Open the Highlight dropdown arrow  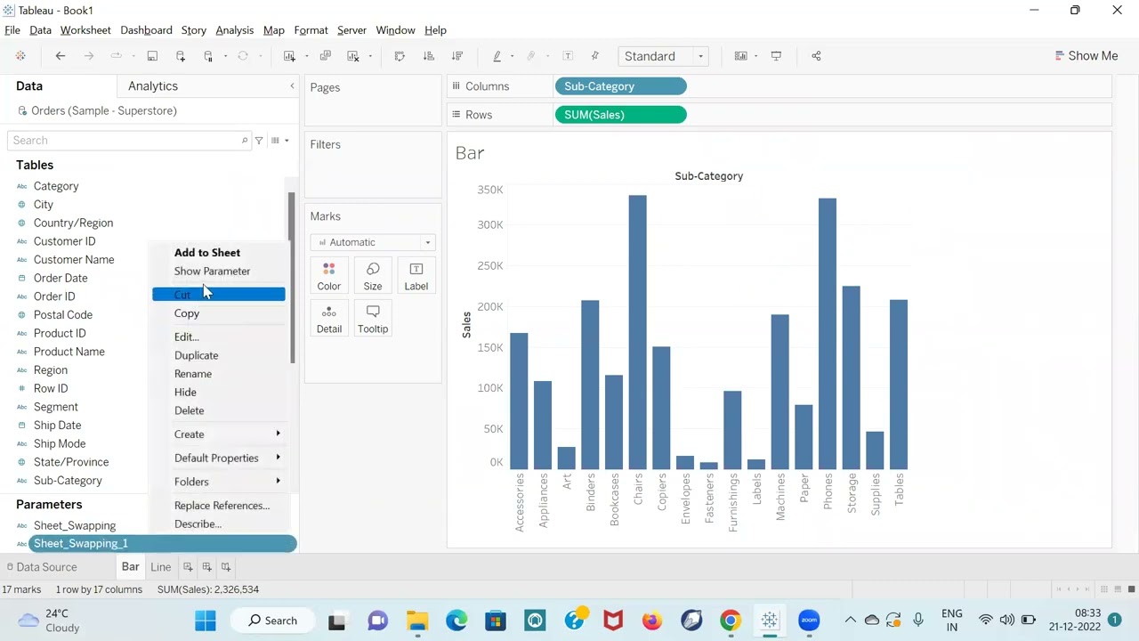[513, 56]
